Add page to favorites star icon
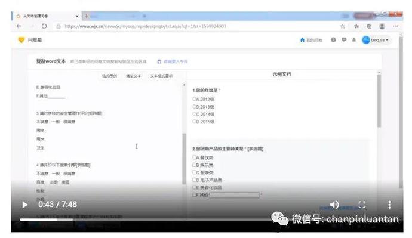The width and height of the screenshot is (412, 238). (x=342, y=26)
